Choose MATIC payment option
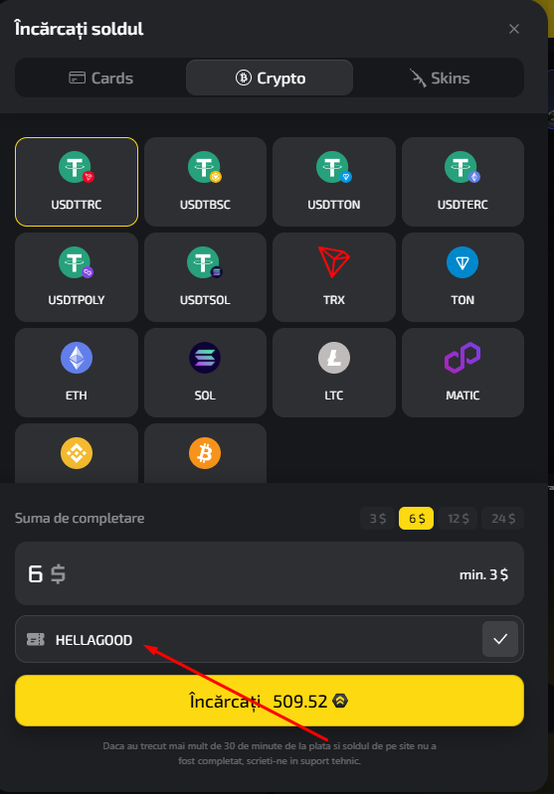The width and height of the screenshot is (554, 794). [x=462, y=373]
